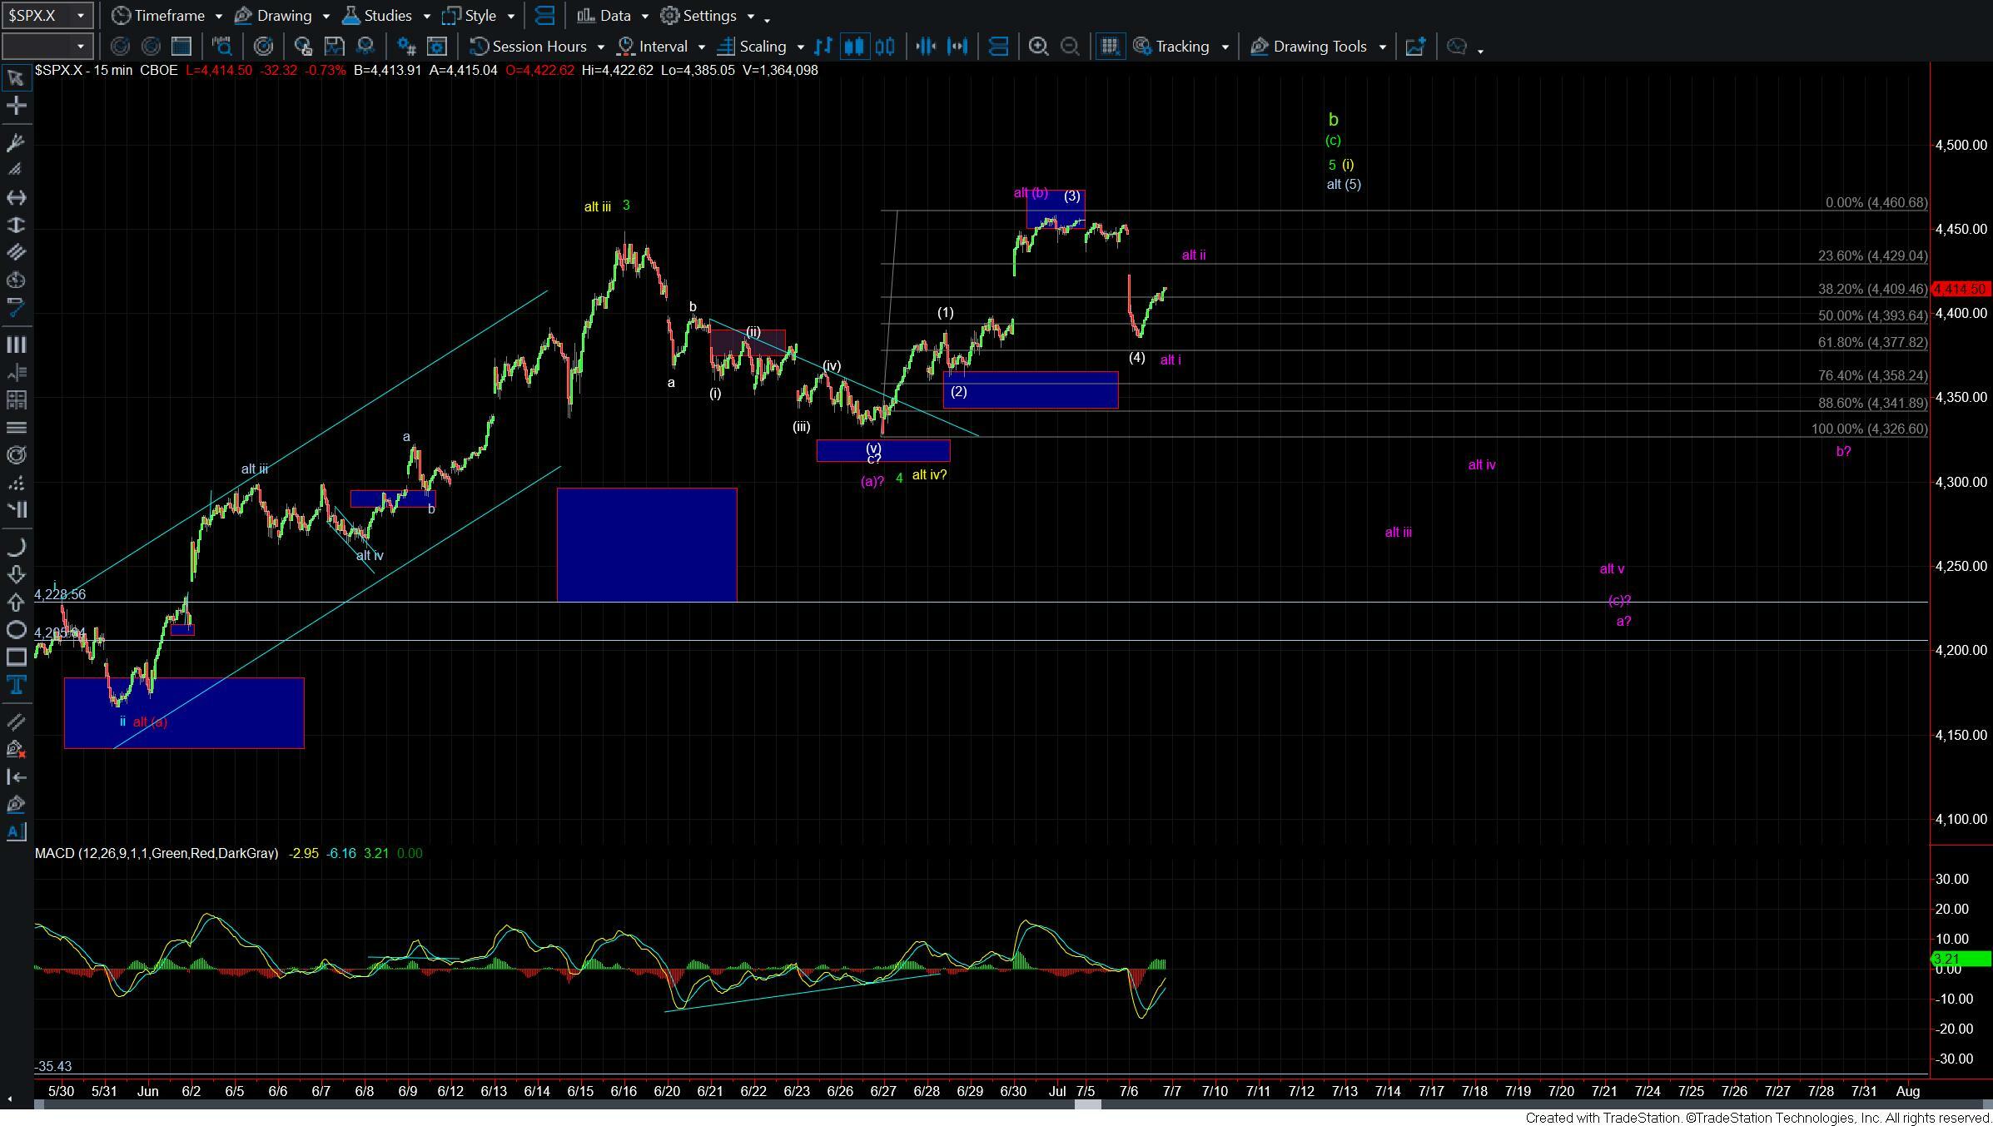The width and height of the screenshot is (1993, 1126).
Task: Open the Style menu
Action: 470,16
